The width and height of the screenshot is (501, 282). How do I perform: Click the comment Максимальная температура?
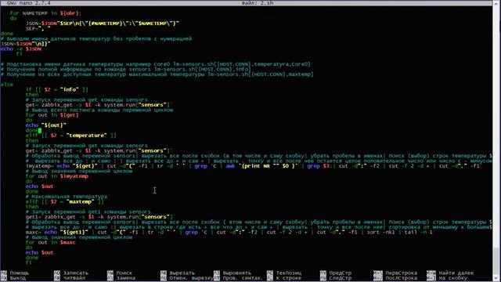[x=67, y=197]
